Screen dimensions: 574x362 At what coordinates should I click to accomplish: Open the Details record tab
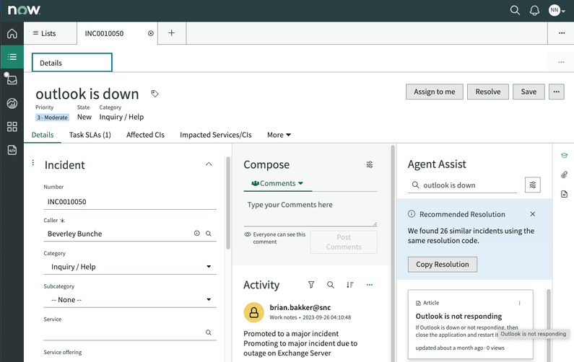coord(43,135)
